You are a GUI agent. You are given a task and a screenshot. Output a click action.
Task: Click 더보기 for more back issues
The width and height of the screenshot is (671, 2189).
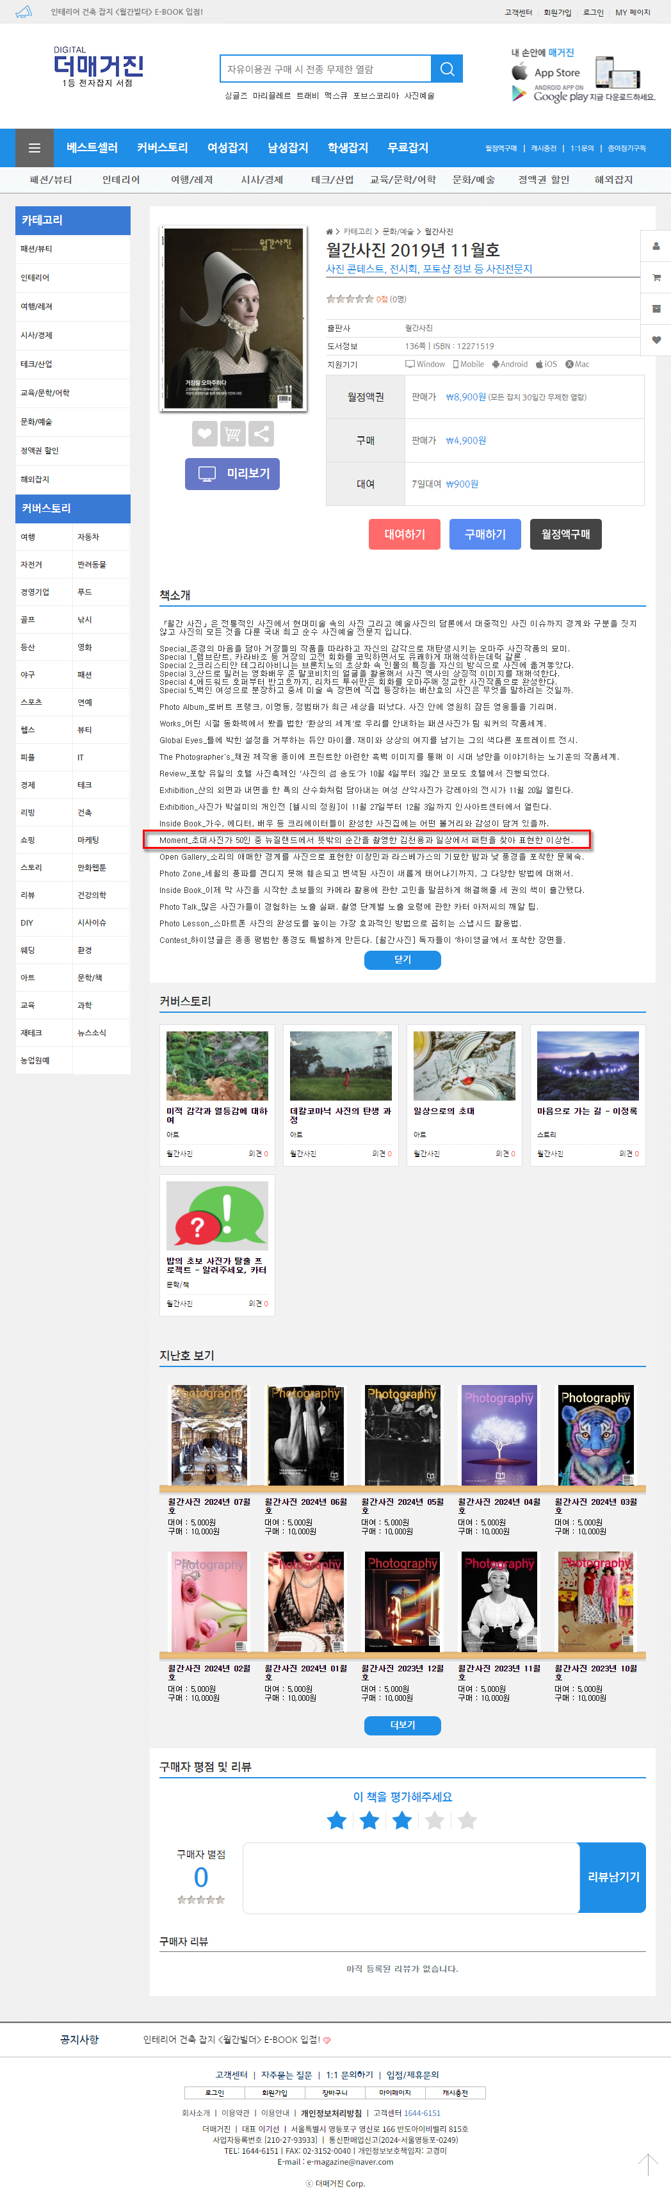pos(403,1726)
